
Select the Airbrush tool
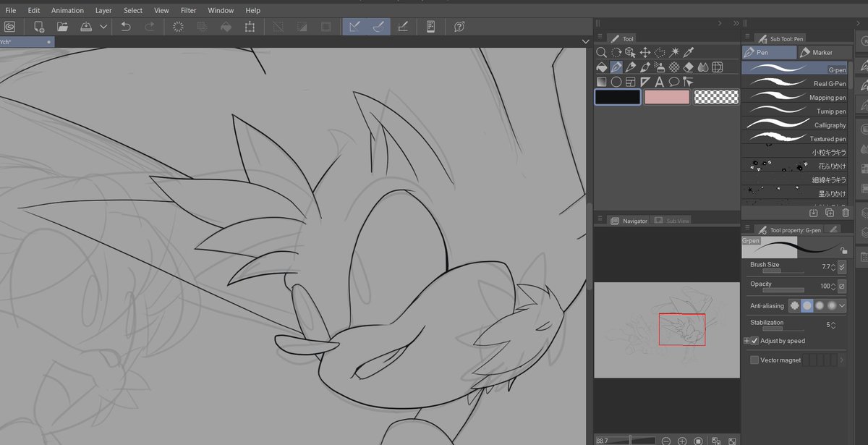click(659, 67)
